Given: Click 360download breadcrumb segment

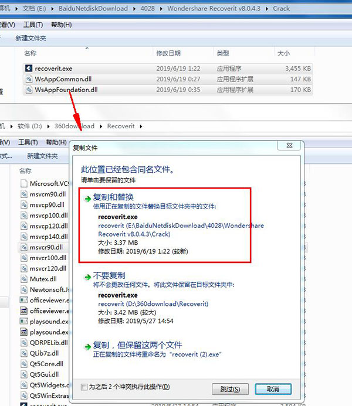Looking at the screenshot, I should coord(74,127).
